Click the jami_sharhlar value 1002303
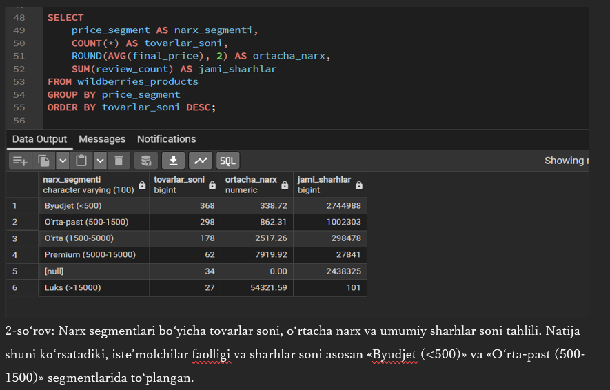 click(x=330, y=222)
